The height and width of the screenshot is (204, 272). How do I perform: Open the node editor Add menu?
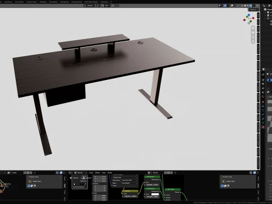point(104,173)
